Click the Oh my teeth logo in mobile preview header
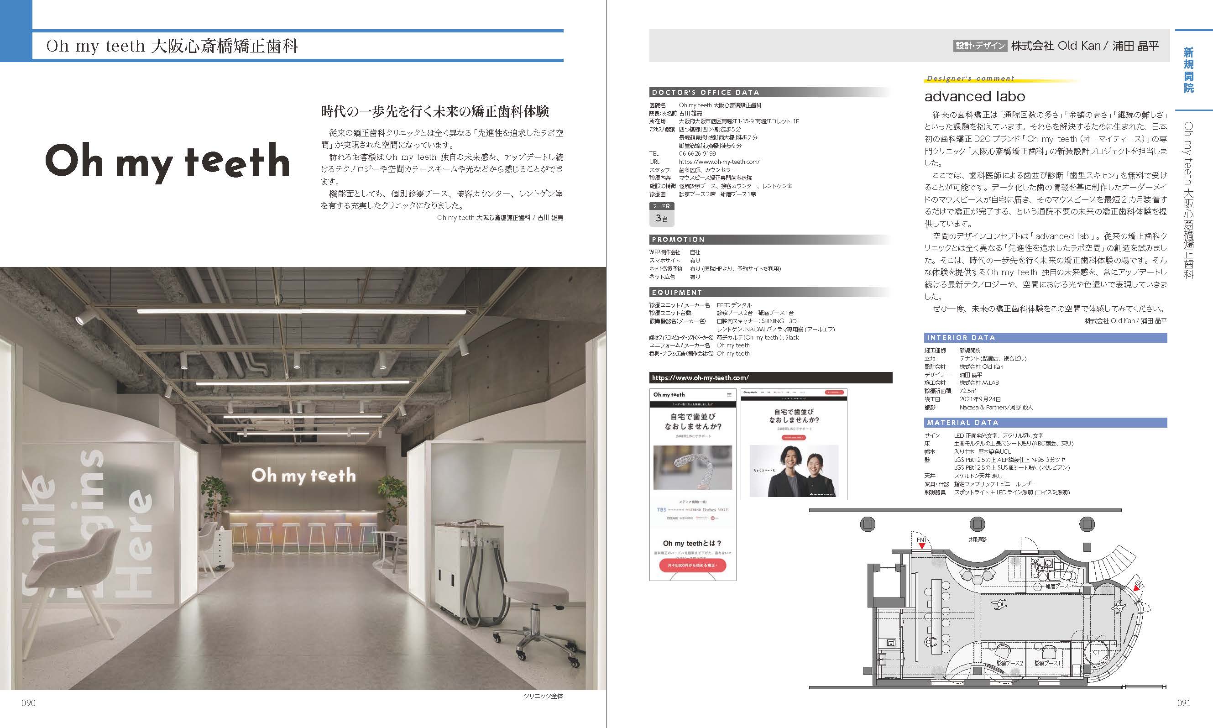 coord(669,394)
